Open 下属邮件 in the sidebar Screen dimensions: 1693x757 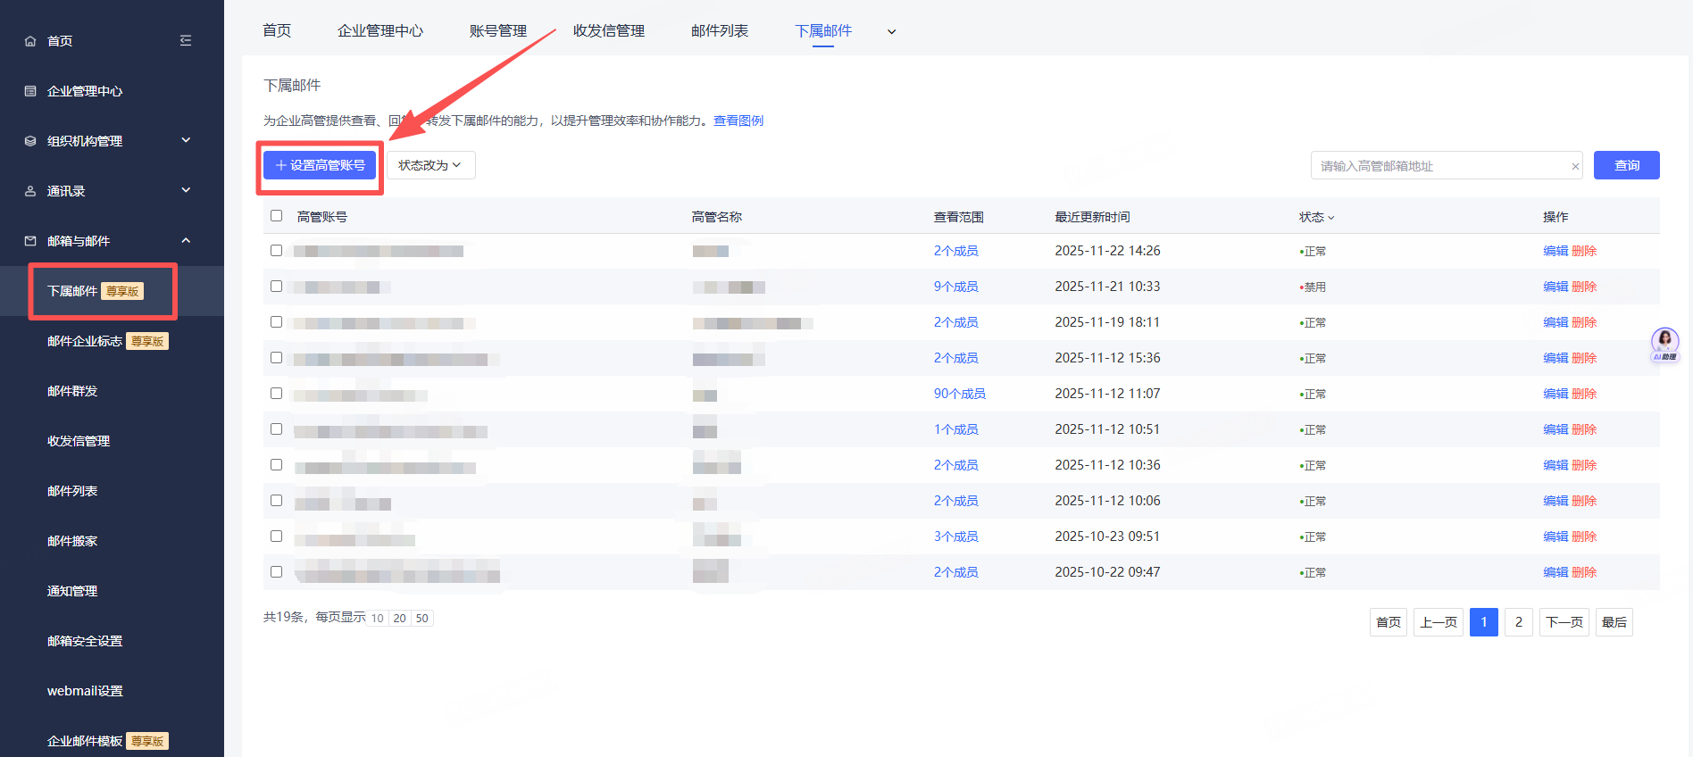pos(72,291)
